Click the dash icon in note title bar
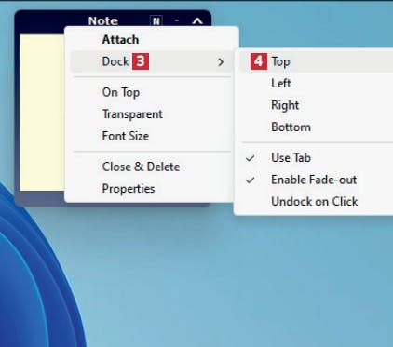 [x=177, y=20]
